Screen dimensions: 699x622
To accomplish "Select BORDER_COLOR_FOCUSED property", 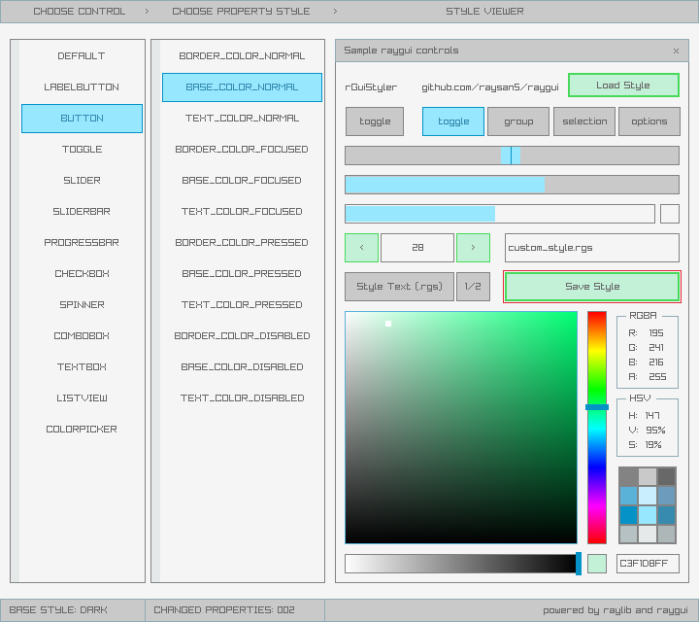I will coord(242,150).
